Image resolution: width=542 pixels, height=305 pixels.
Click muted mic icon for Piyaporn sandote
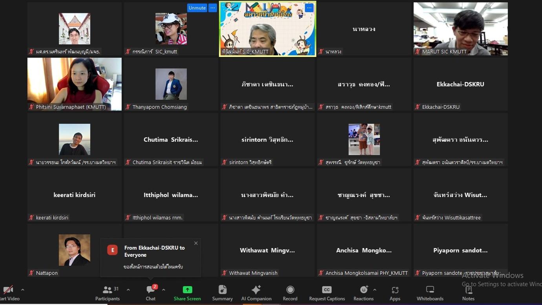(x=418, y=273)
